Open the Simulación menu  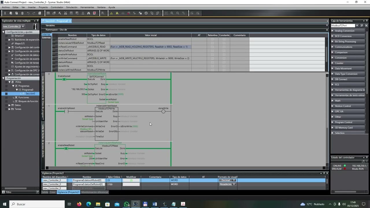click(x=72, y=7)
